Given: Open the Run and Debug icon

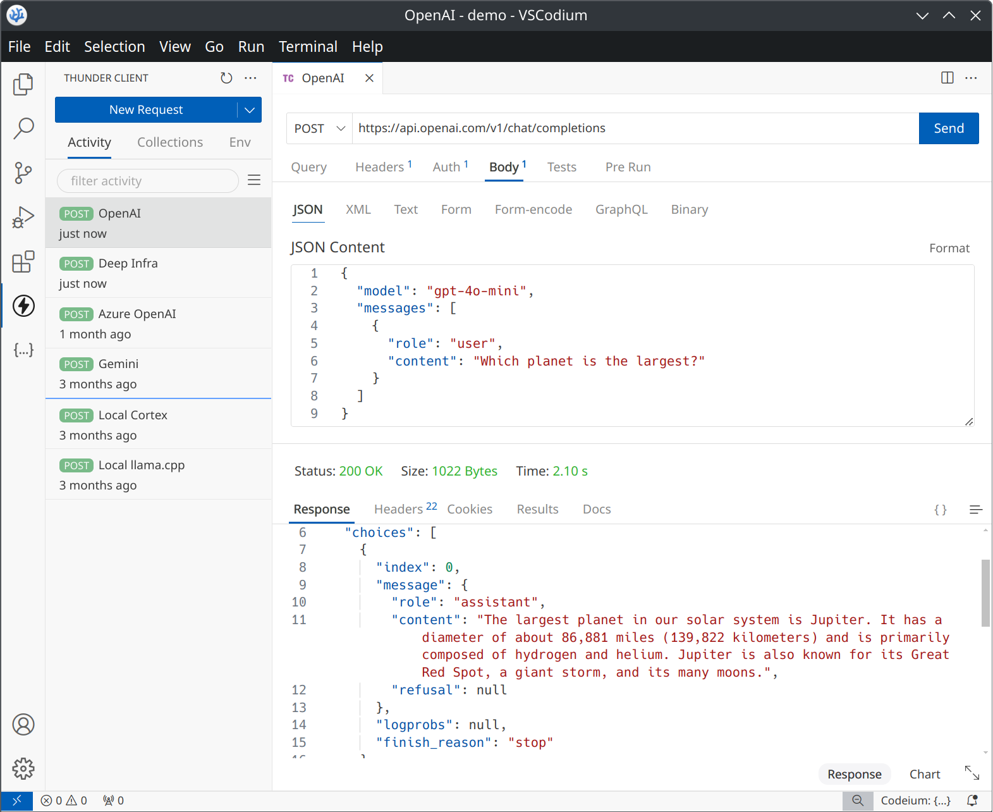Looking at the screenshot, I should 23,217.
